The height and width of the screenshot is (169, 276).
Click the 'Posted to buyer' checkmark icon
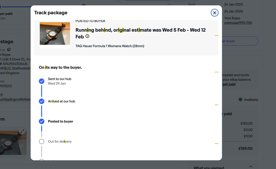click(x=41, y=121)
